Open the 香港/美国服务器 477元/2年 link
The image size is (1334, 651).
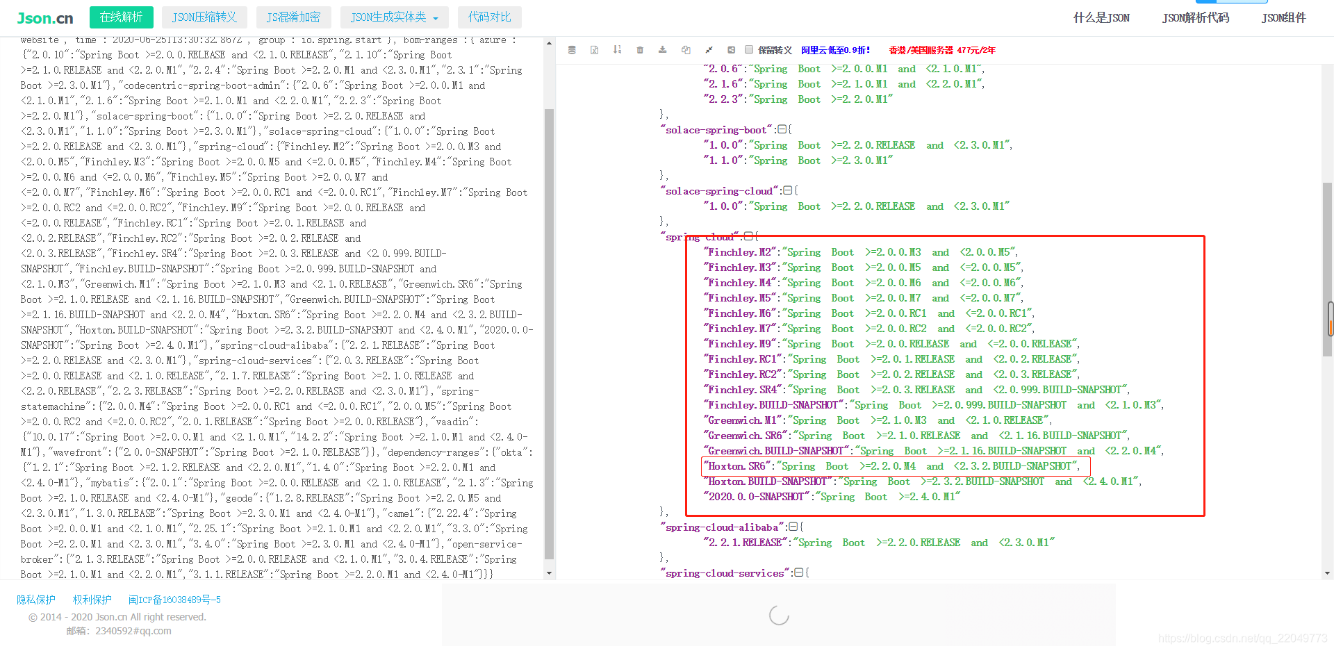point(942,50)
